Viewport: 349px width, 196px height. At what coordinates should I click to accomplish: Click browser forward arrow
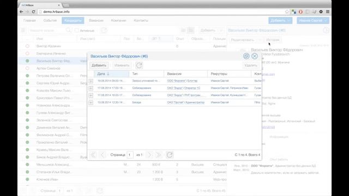(x=27, y=12)
